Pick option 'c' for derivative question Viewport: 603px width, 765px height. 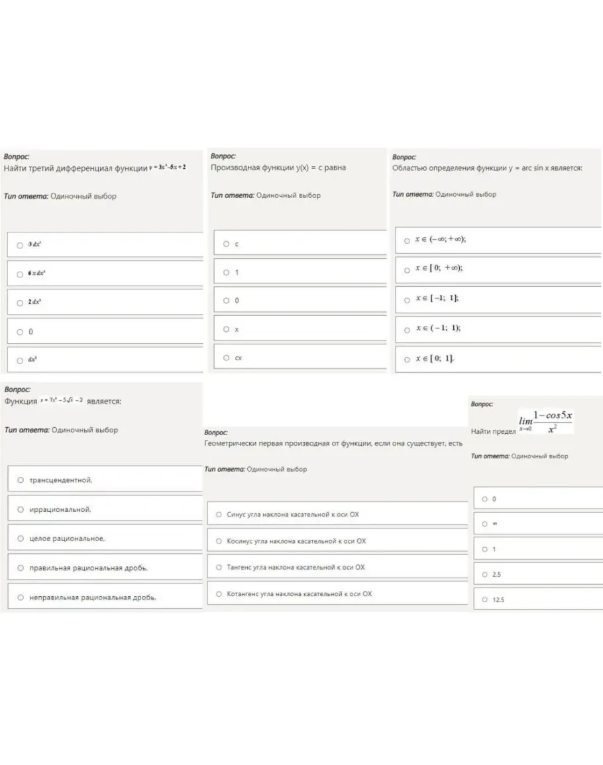point(227,244)
